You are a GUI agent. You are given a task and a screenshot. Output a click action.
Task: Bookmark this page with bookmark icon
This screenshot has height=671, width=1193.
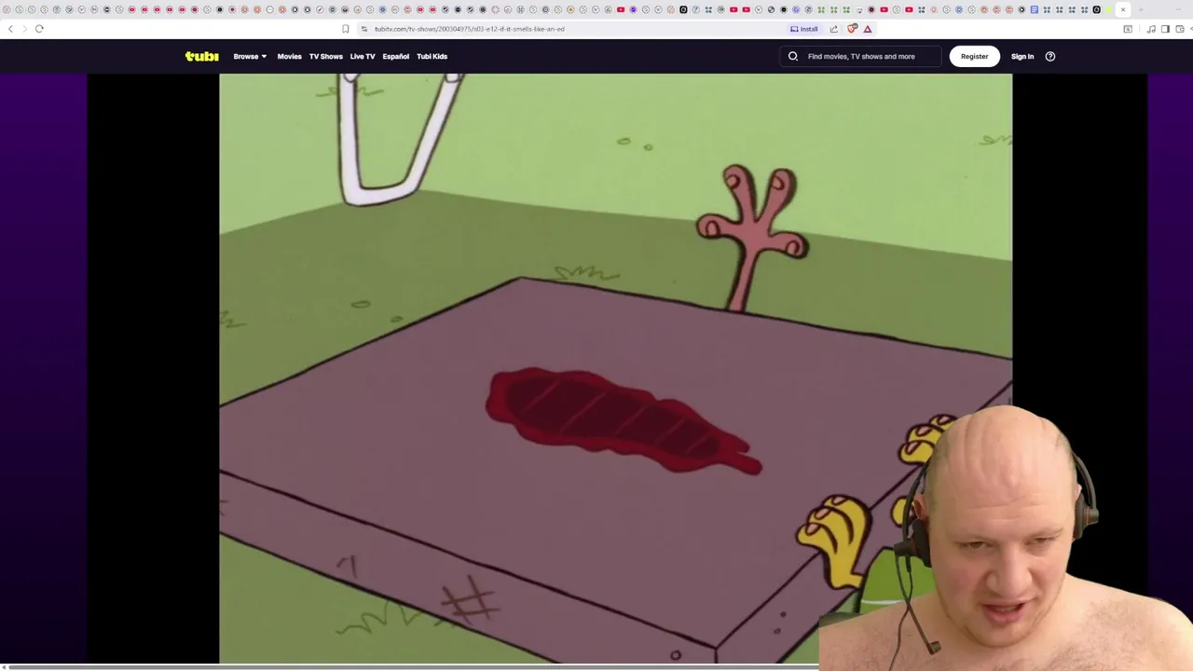click(346, 29)
